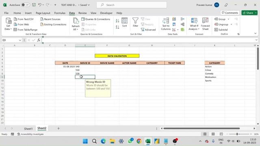Click the TICKET FARE header cell
Image resolution: width=260 pixels, height=146 pixels.
point(175,63)
